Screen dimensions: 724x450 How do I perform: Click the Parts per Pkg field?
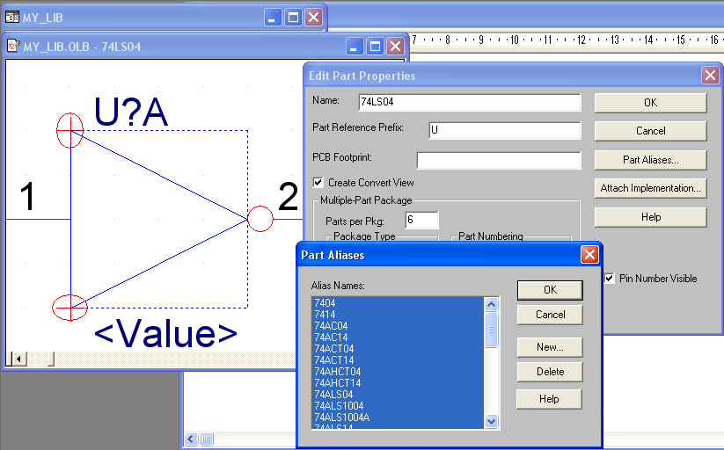(421, 220)
